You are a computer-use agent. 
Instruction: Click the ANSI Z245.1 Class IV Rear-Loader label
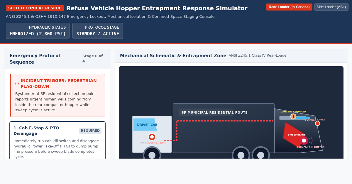[258, 55]
